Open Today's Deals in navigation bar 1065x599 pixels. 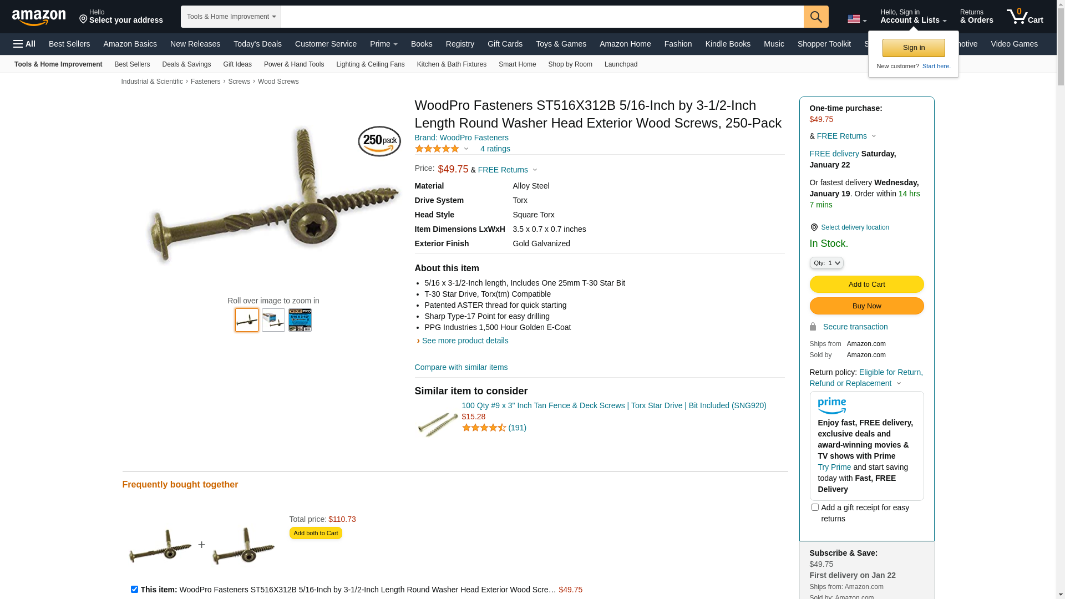(257, 44)
